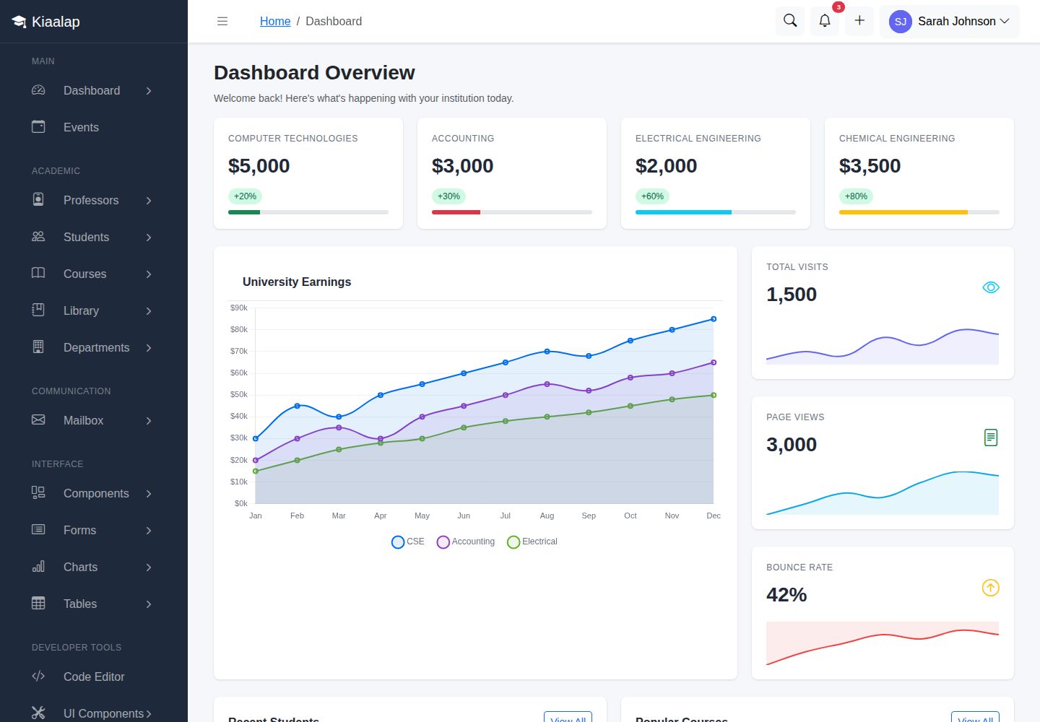This screenshot has height=722, width=1040.
Task: Open the Library menu item
Action: coord(94,310)
